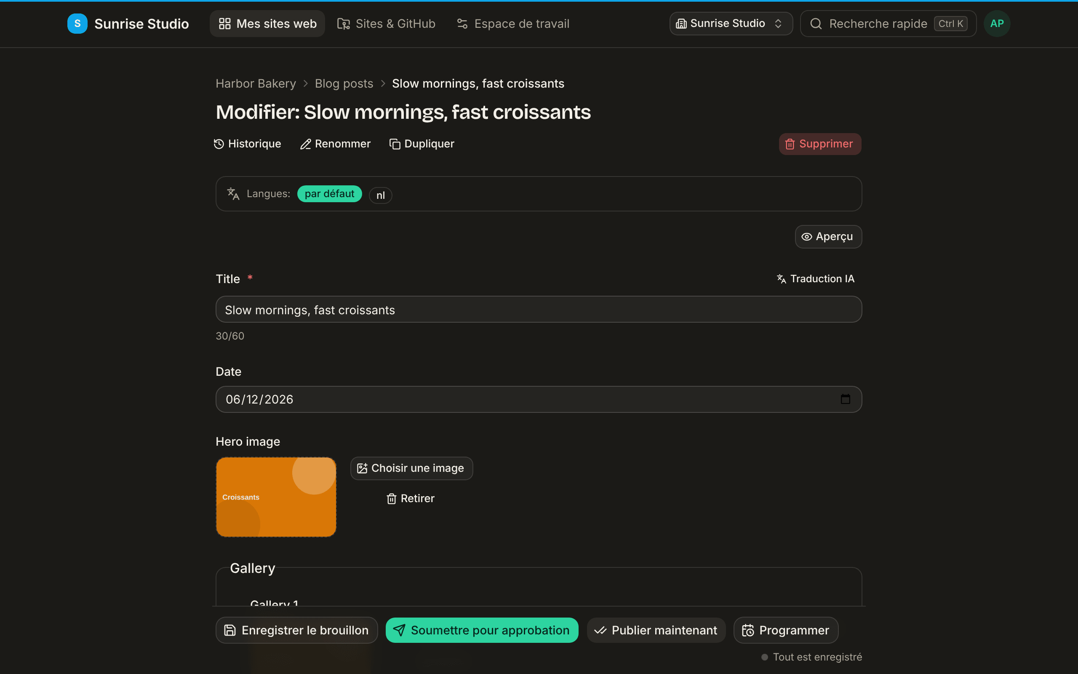Viewport: 1078px width, 674px height.
Task: Click the translate icon beside Langues
Action: click(x=233, y=194)
